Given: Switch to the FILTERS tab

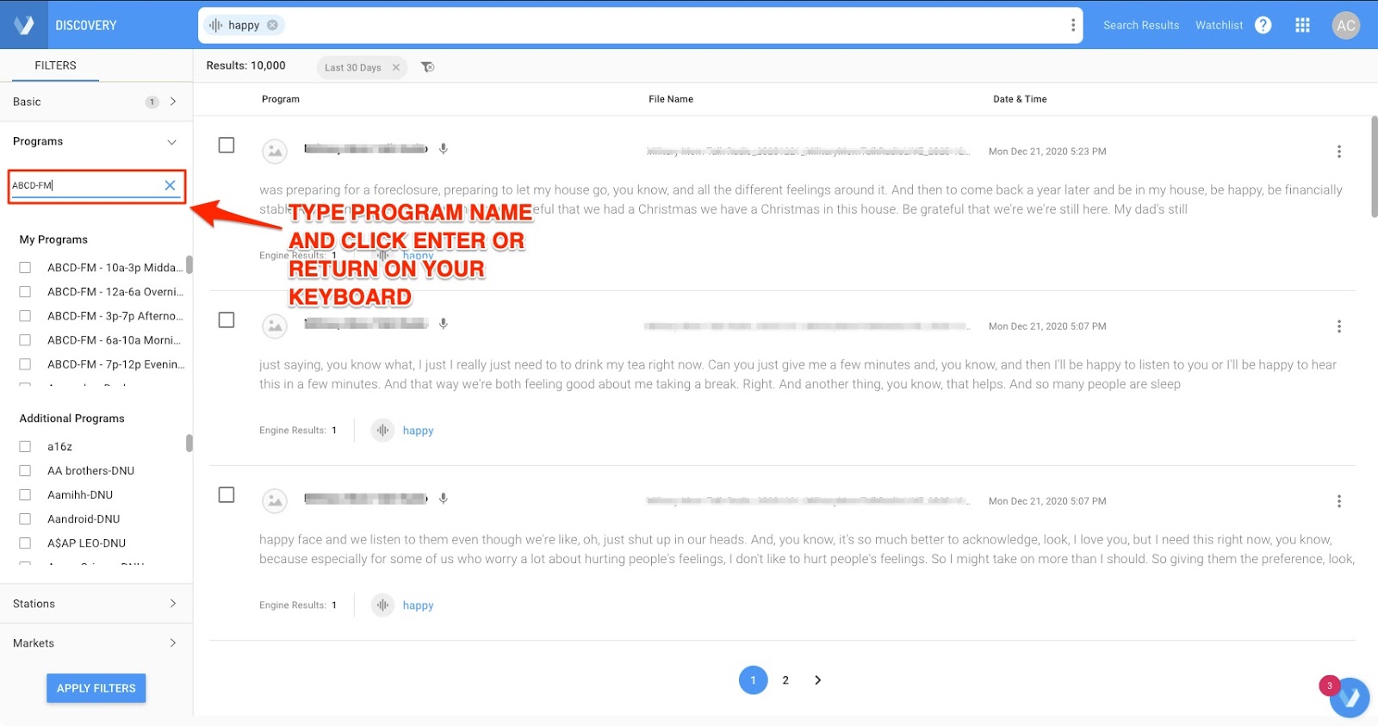Looking at the screenshot, I should click(x=55, y=65).
